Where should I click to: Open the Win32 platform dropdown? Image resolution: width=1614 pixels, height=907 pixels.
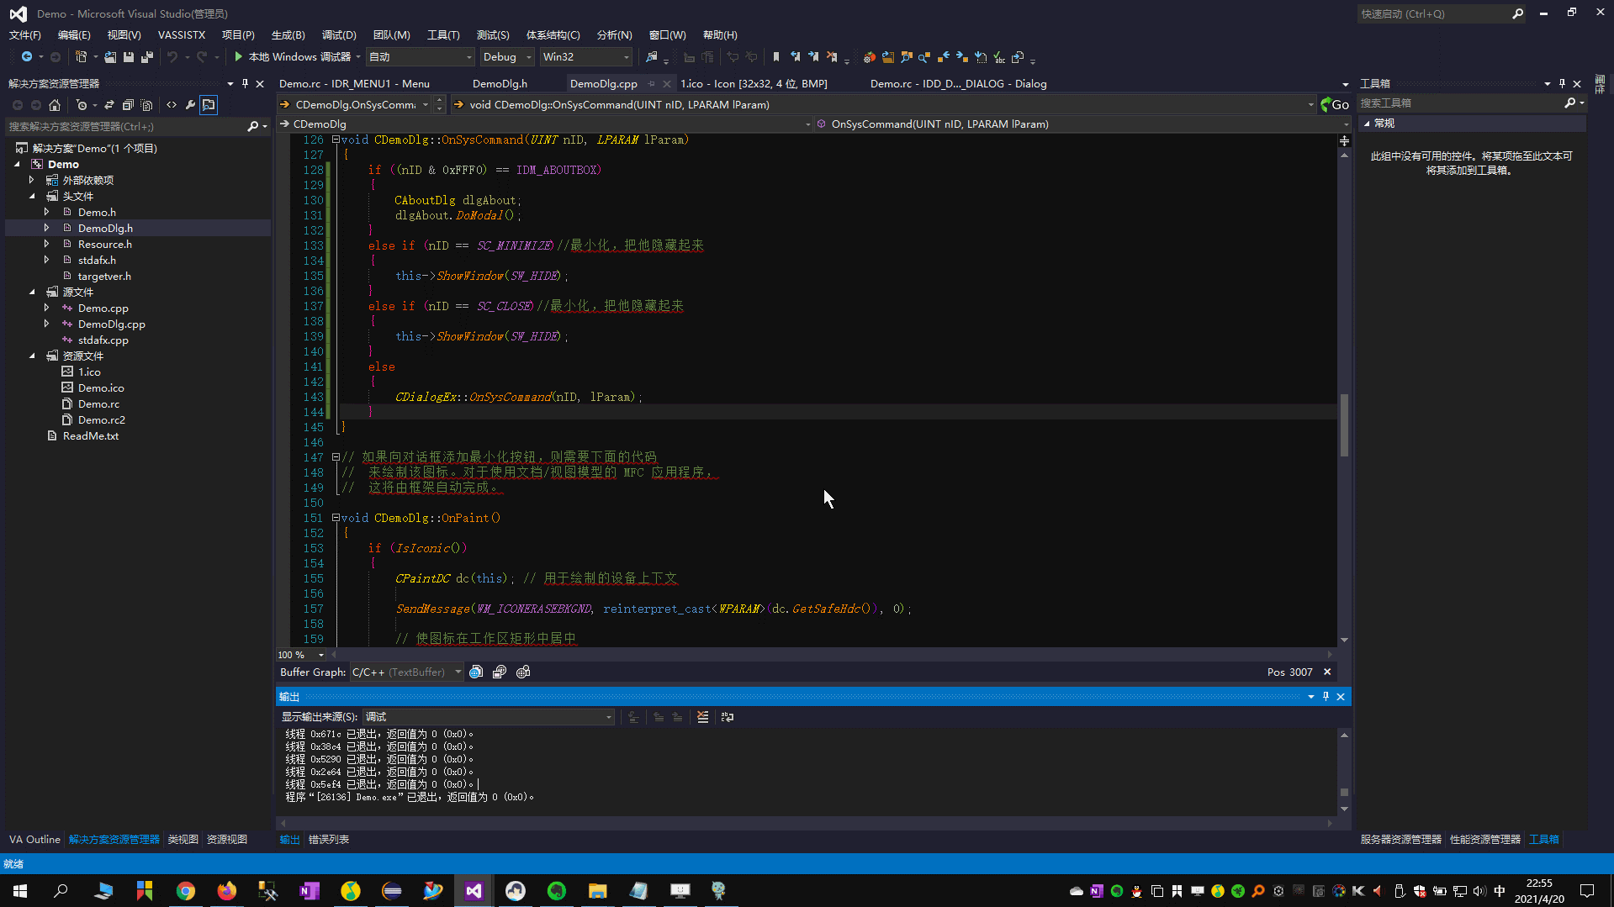coord(585,57)
